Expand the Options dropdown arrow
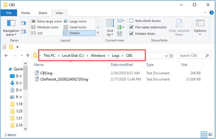 click(x=200, y=34)
